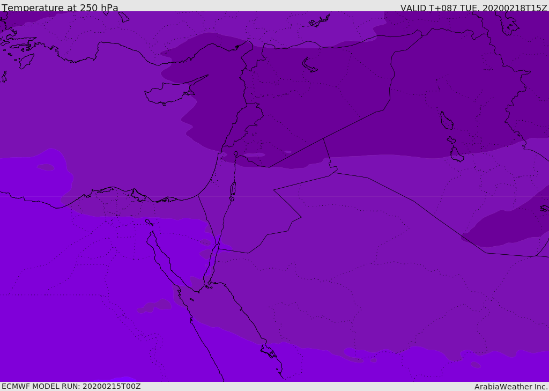Click Lake Tharthar in Iraq
The width and height of the screenshot is (549, 391).
[446, 121]
